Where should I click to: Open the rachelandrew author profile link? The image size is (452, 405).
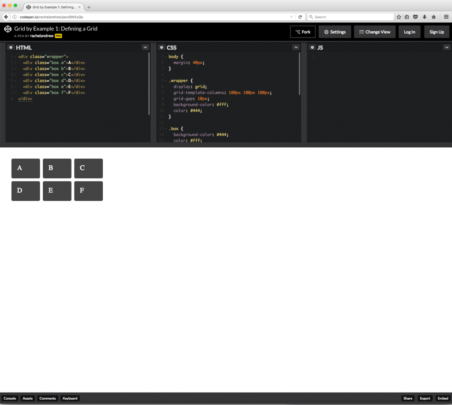click(42, 36)
